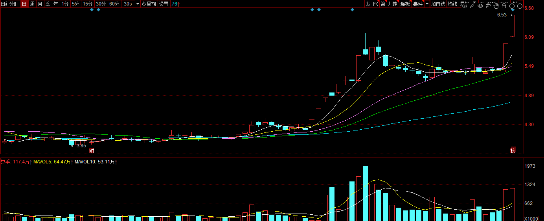
Task: Zoom out with the minus icon
Action: (x=520, y=6)
